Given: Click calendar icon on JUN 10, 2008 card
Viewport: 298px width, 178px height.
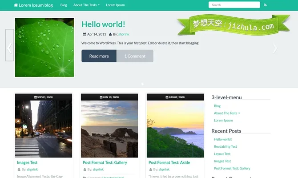Looking at the screenshot, I should [101, 97].
